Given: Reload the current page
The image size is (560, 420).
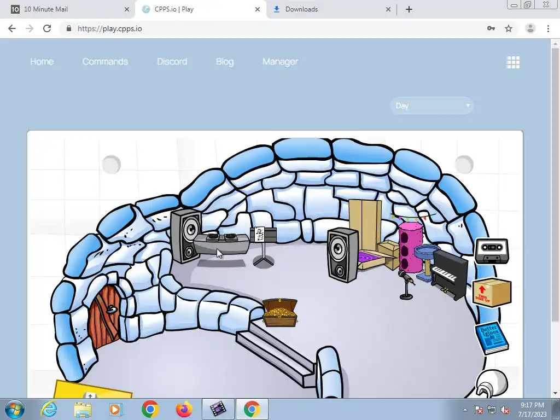Looking at the screenshot, I should point(47,28).
